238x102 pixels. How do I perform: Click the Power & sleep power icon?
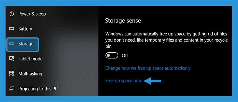coord(12,14)
